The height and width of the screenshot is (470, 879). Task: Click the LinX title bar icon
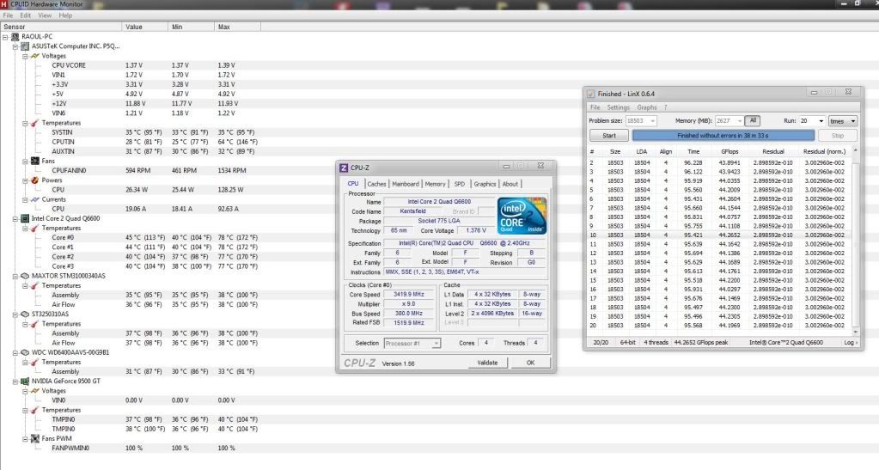[590, 94]
